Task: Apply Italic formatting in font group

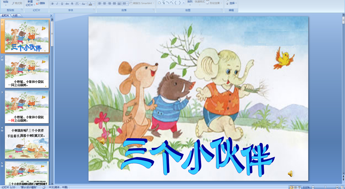Action: [57, 4]
